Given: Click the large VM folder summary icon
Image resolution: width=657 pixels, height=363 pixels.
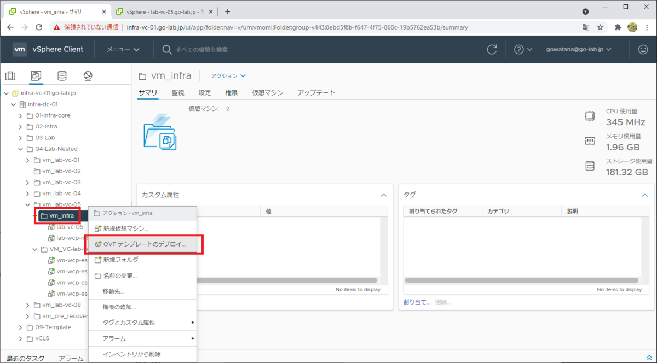Looking at the screenshot, I should (x=160, y=132).
